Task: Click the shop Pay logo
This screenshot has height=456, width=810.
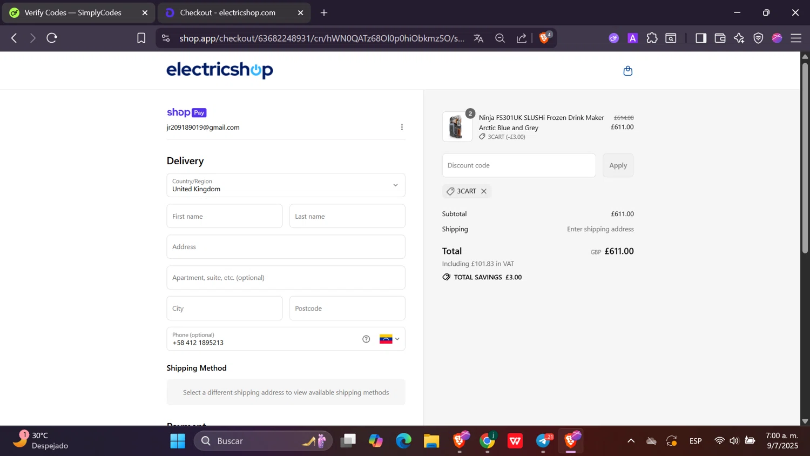Action: click(x=187, y=112)
